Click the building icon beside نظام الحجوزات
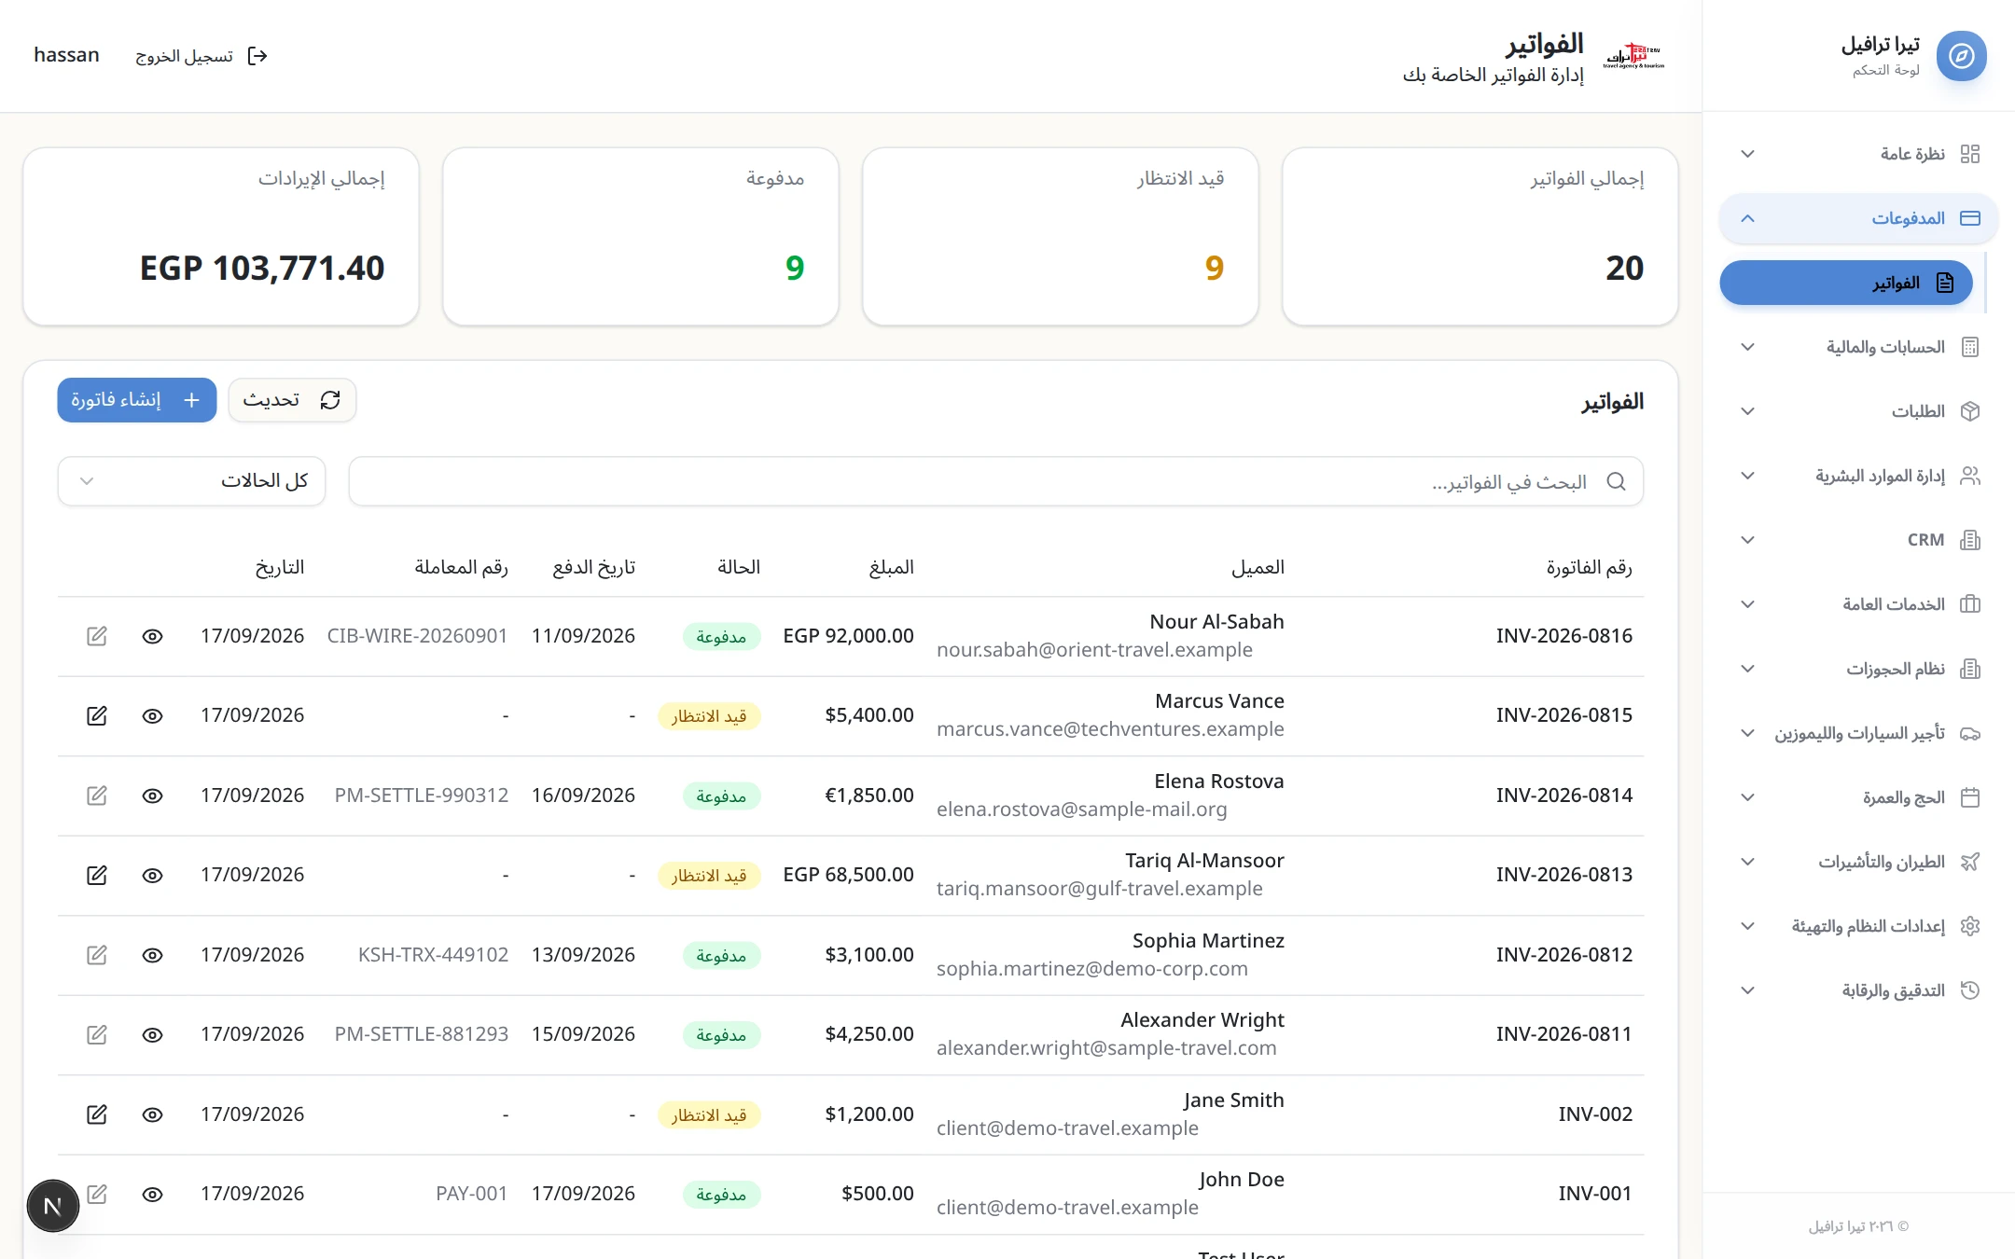The width and height of the screenshot is (2015, 1259). click(x=1970, y=669)
